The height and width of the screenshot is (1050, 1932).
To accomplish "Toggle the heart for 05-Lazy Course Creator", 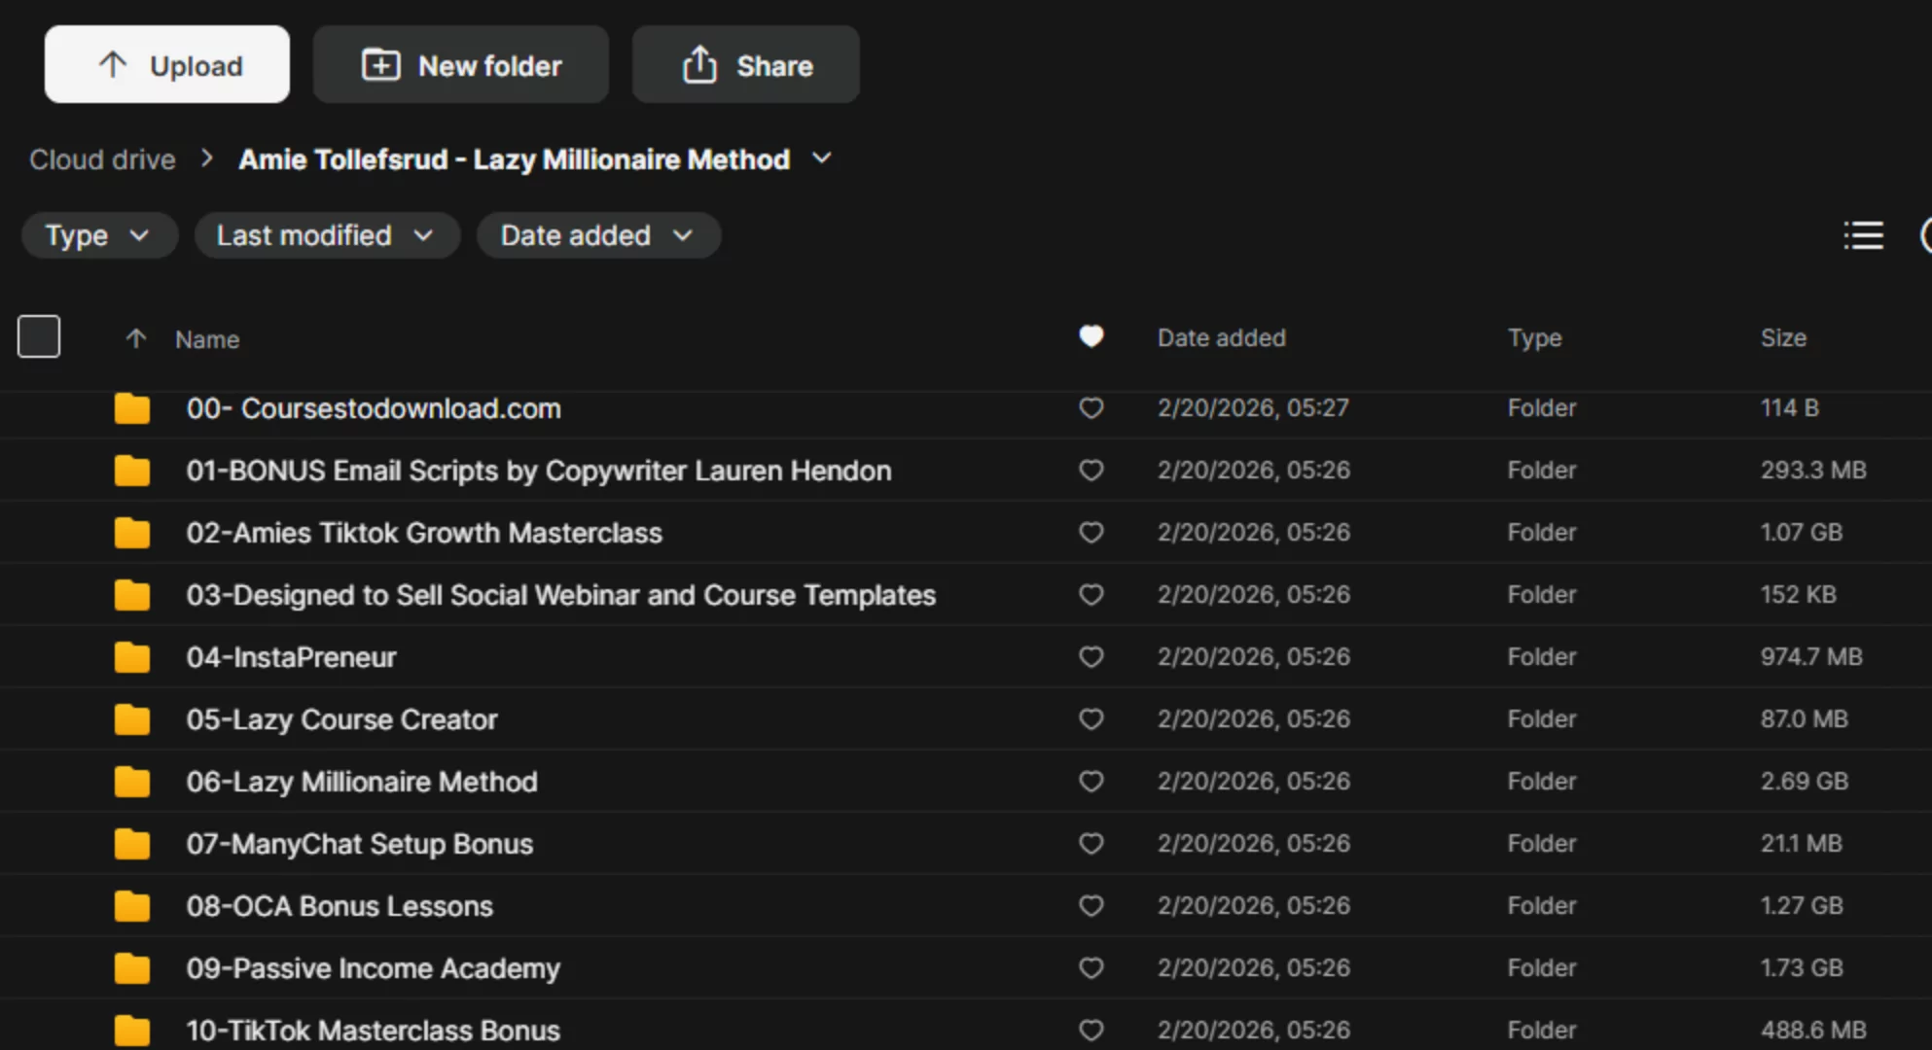I will [x=1091, y=719].
